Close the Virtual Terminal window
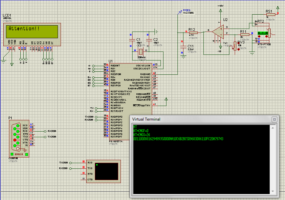 tap(274, 119)
